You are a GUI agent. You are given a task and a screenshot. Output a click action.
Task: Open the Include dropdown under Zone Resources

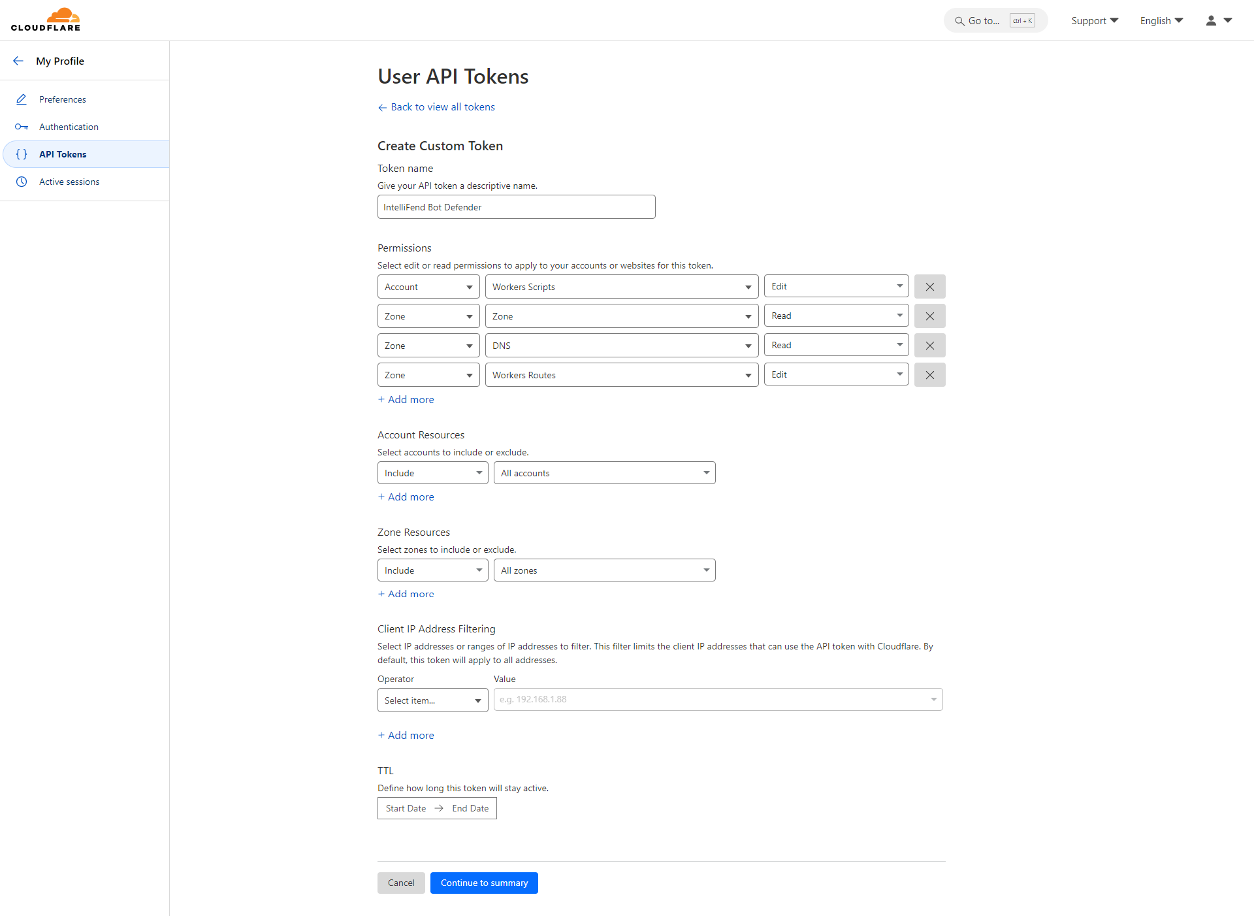pyautogui.click(x=432, y=570)
